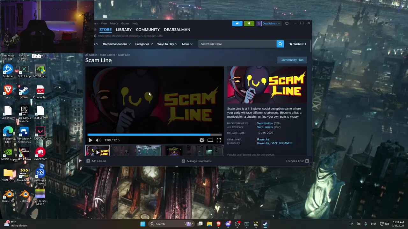Open Steam notifications bell icon
408x229 pixels.
pos(249,24)
